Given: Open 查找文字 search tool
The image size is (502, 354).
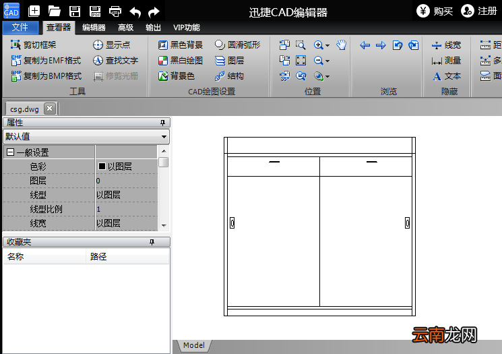Looking at the screenshot, I should (115, 60).
